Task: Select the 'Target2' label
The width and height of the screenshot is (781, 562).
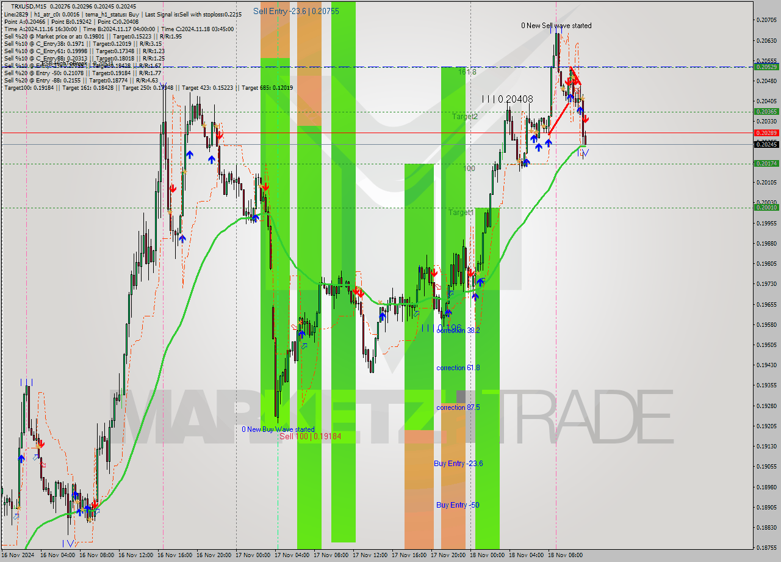Action: click(x=465, y=116)
